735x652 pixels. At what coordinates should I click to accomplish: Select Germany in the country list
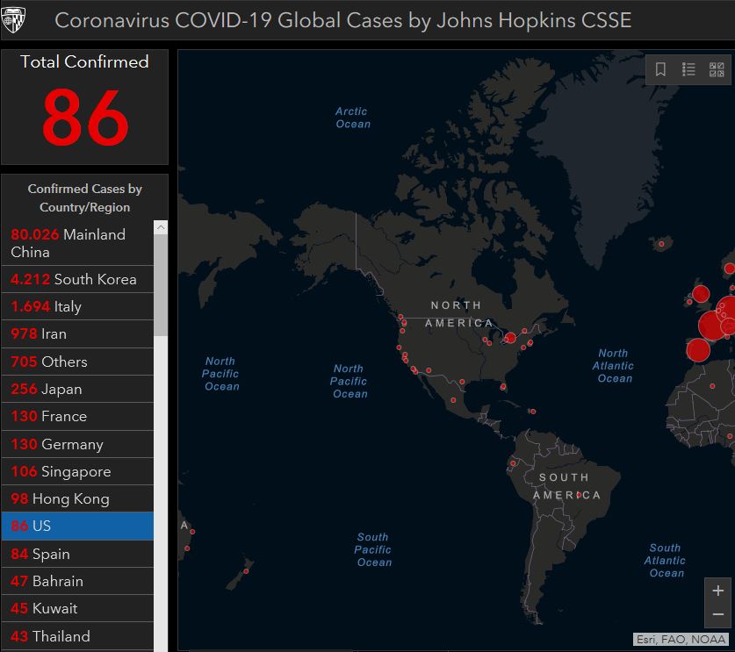[77, 444]
